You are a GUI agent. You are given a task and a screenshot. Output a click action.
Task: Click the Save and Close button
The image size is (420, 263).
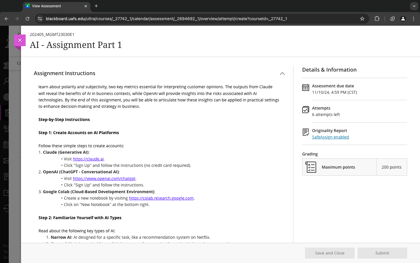click(330, 253)
